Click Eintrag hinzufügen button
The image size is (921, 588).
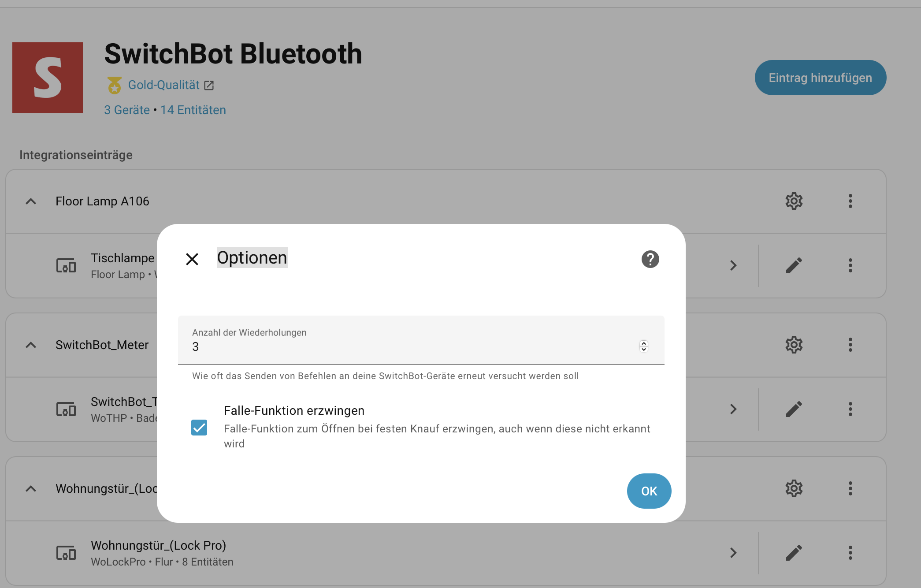(820, 78)
